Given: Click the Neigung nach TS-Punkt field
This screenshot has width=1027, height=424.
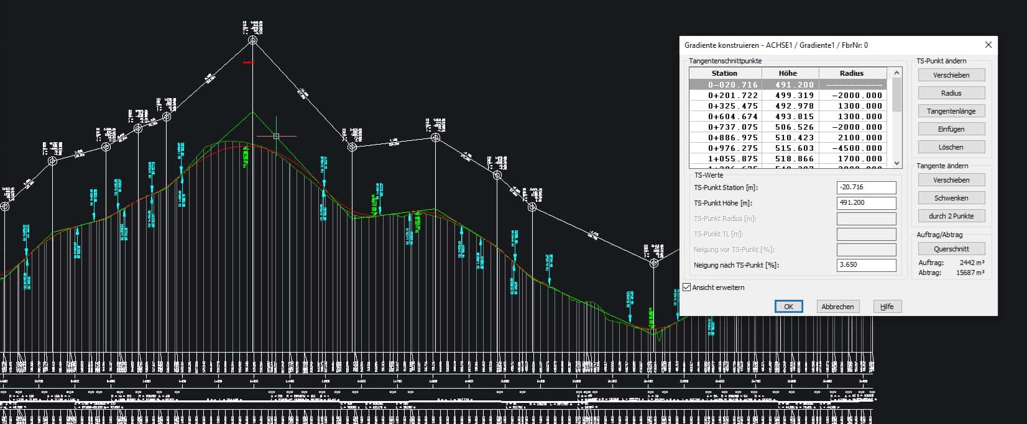Looking at the screenshot, I should pos(866,265).
